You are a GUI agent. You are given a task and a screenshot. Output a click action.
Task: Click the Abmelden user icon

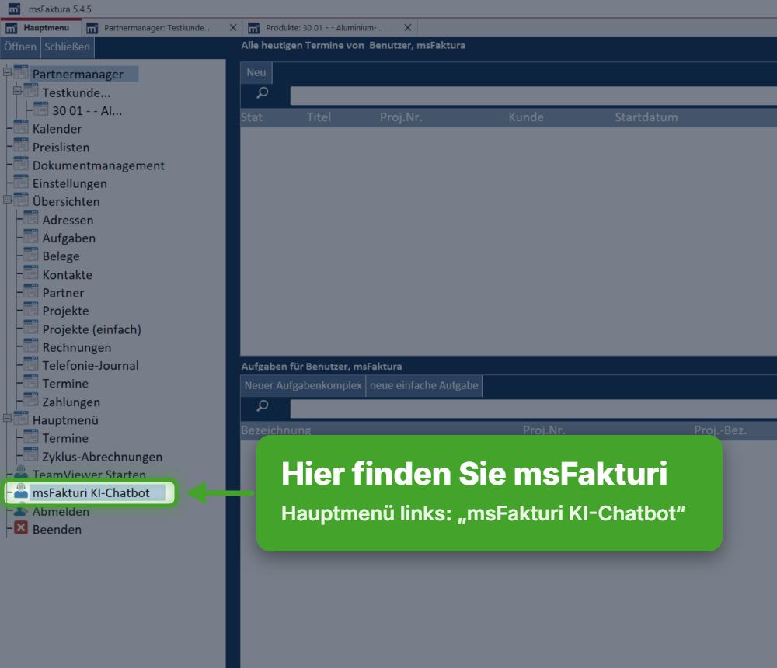(21, 510)
